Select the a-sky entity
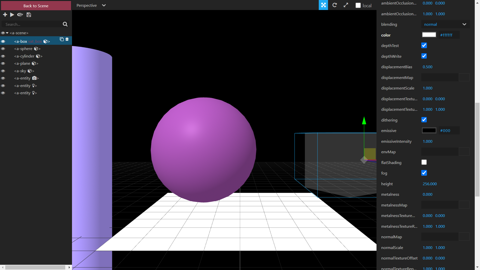Viewport: 480px width, 270px height. pos(36,71)
